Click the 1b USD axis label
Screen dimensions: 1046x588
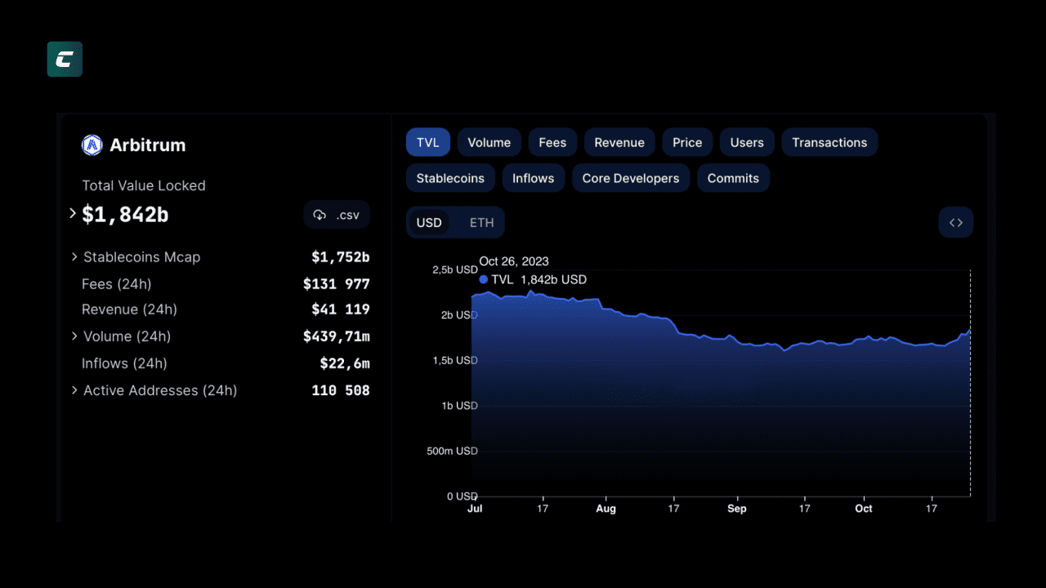point(459,406)
